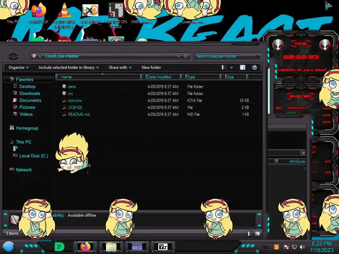Open Pictures in Favorites
Image resolution: width=339 pixels, height=254 pixels.
pos(27,107)
